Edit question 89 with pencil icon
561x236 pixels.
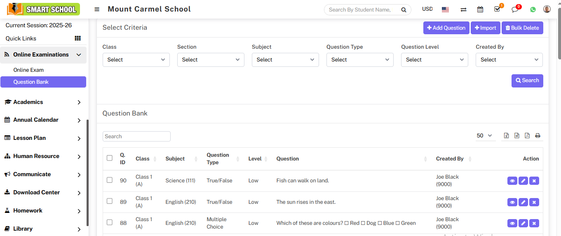[x=523, y=202]
